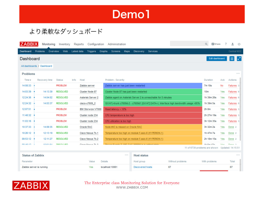264x198 pixels.
Task: Open Host status widget three-dot menu
Action: coord(238,155)
